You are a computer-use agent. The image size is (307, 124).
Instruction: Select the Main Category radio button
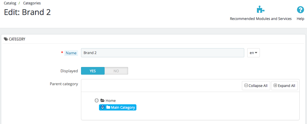[102, 107]
